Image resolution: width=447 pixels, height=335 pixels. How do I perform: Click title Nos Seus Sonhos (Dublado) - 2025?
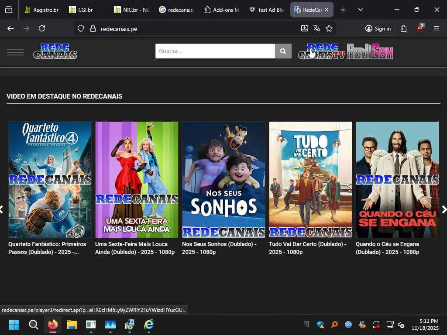[x=219, y=248]
